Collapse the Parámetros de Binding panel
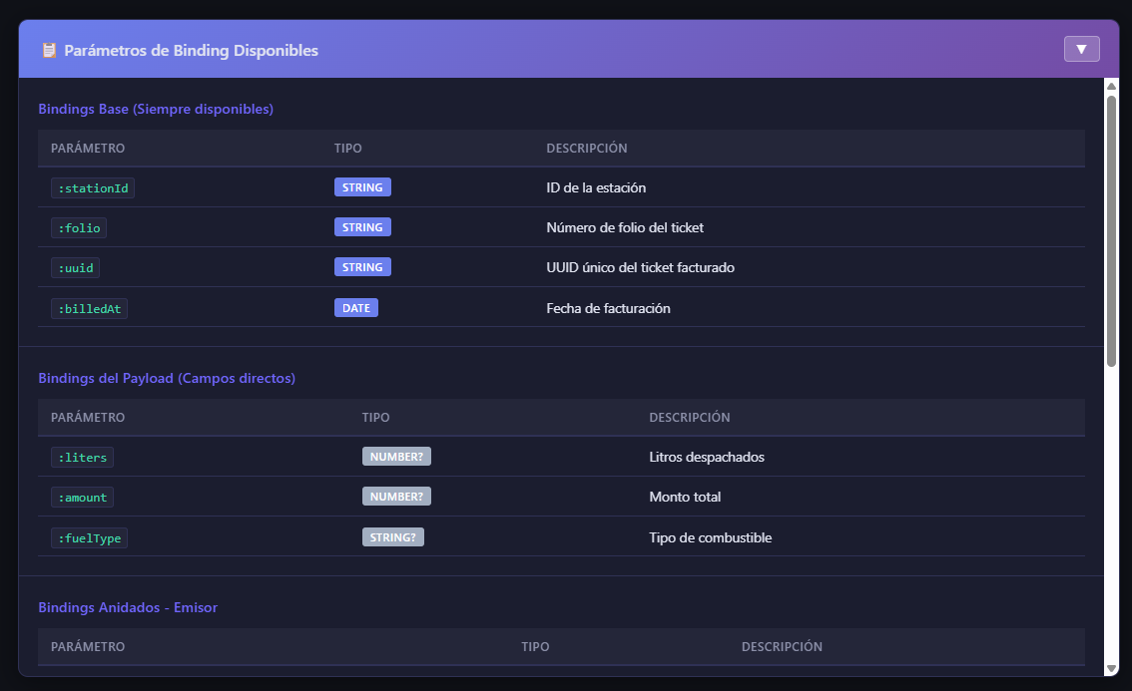The height and width of the screenshot is (691, 1132). 1081,49
